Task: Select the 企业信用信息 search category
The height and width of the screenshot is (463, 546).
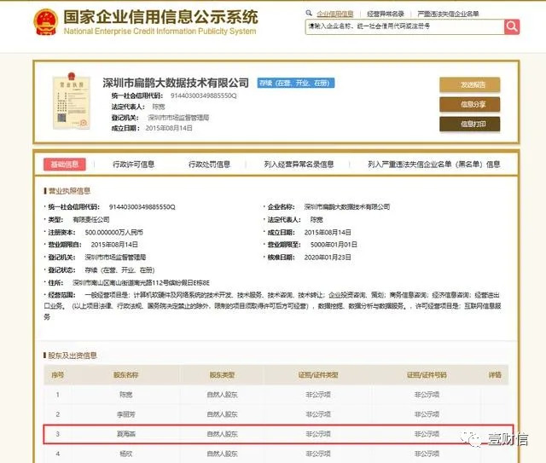Action: 335,14
